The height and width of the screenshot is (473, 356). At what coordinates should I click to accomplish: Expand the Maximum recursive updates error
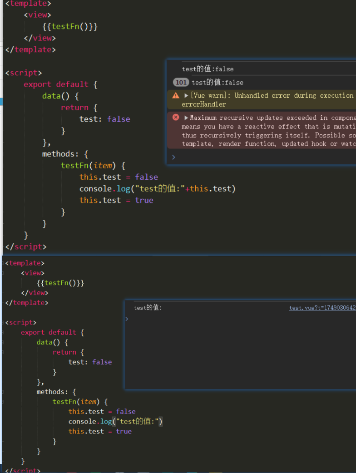pyautogui.click(x=186, y=118)
